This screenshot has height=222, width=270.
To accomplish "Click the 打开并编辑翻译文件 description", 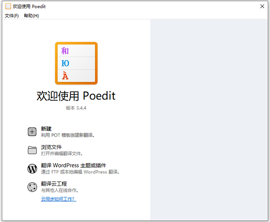I will [x=62, y=153].
